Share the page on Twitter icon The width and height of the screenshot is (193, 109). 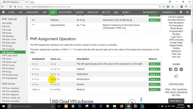pyautogui.click(x=176, y=69)
